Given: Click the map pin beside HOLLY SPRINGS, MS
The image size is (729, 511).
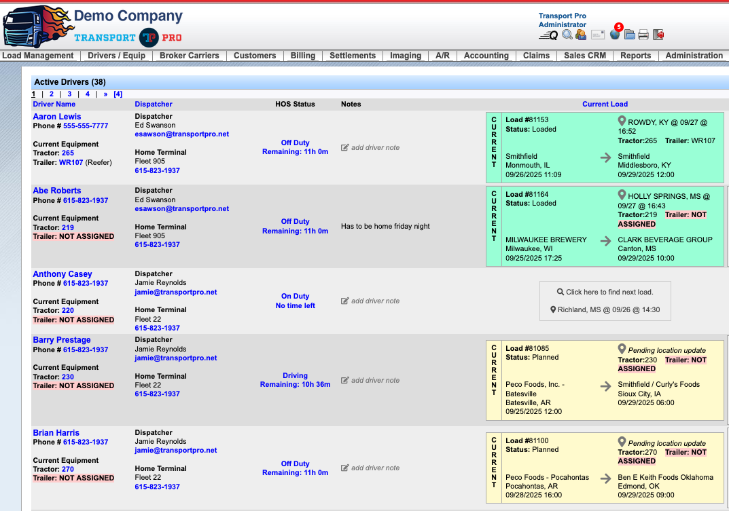Looking at the screenshot, I should [622, 195].
